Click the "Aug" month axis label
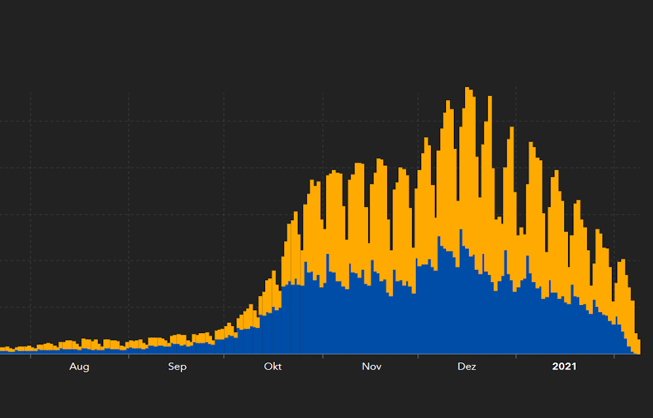The width and height of the screenshot is (653, 418). [79, 367]
